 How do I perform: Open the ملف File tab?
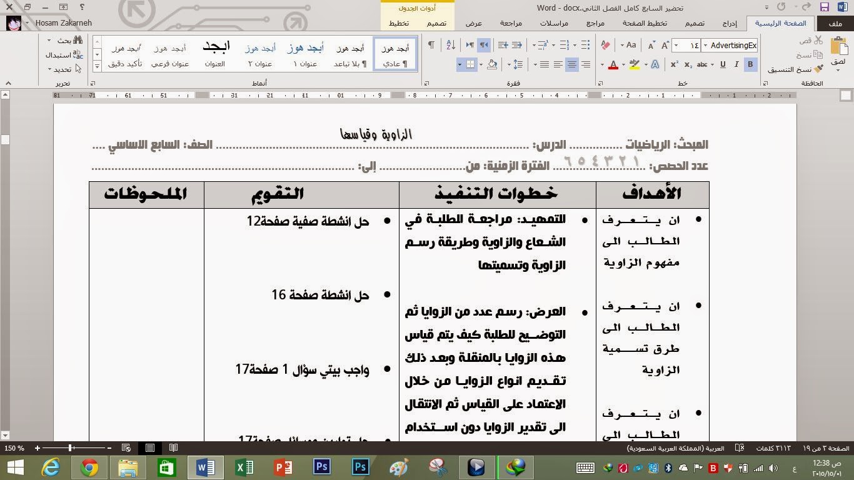(x=836, y=23)
